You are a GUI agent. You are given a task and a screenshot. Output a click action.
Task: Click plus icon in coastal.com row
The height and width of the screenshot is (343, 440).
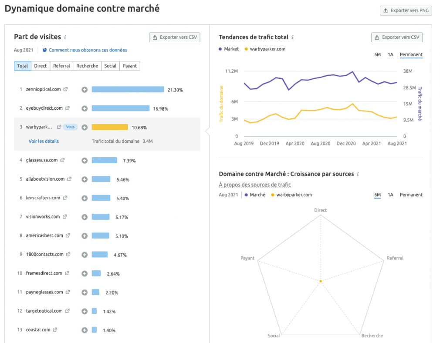click(85, 330)
